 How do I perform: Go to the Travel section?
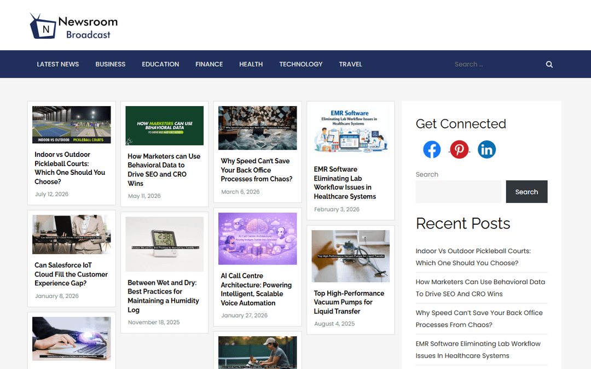coord(351,65)
